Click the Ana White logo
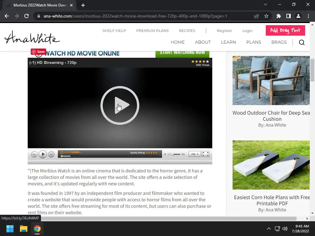The image size is (315, 236). pyautogui.click(x=32, y=37)
